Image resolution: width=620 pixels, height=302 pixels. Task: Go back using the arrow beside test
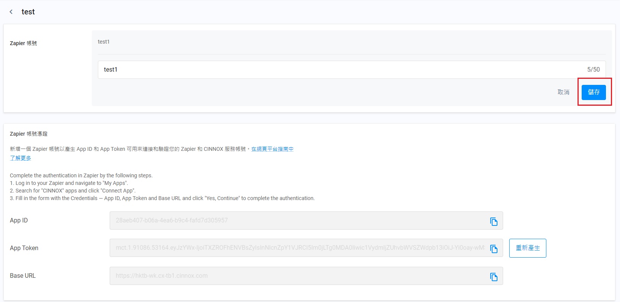[11, 12]
